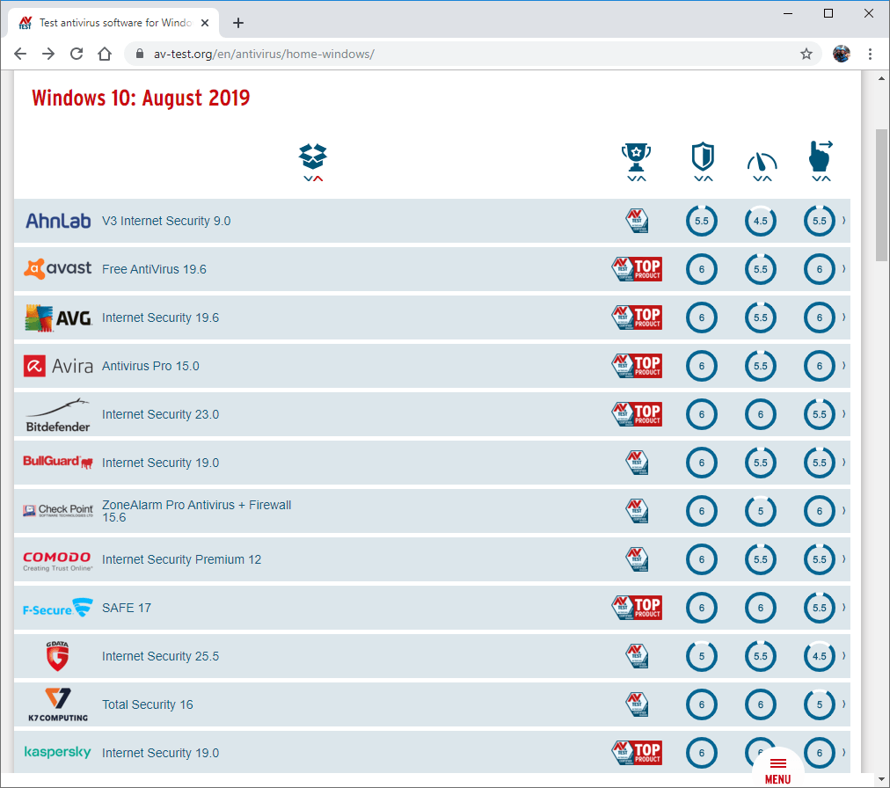Open Internet Security 25.5 details

click(x=161, y=656)
